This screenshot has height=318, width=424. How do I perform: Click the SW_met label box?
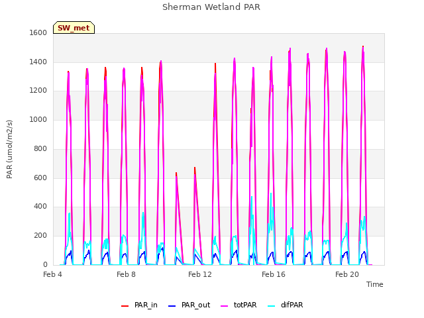coord(74,28)
